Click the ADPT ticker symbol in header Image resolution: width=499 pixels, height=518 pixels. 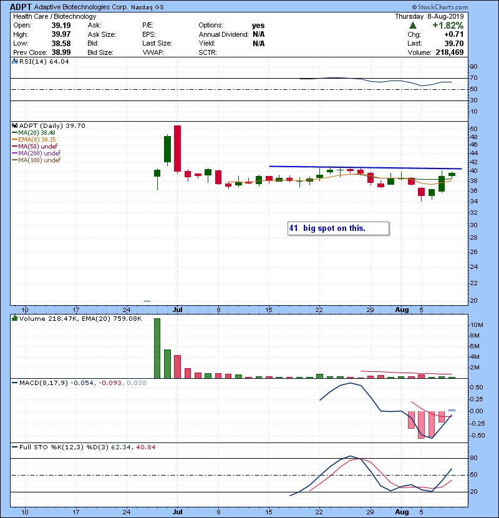21,7
